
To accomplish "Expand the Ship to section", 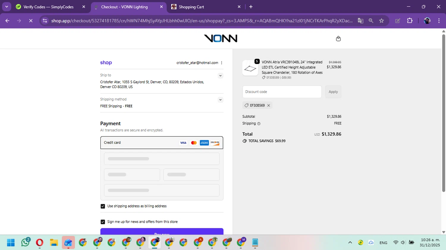I will pyautogui.click(x=220, y=76).
